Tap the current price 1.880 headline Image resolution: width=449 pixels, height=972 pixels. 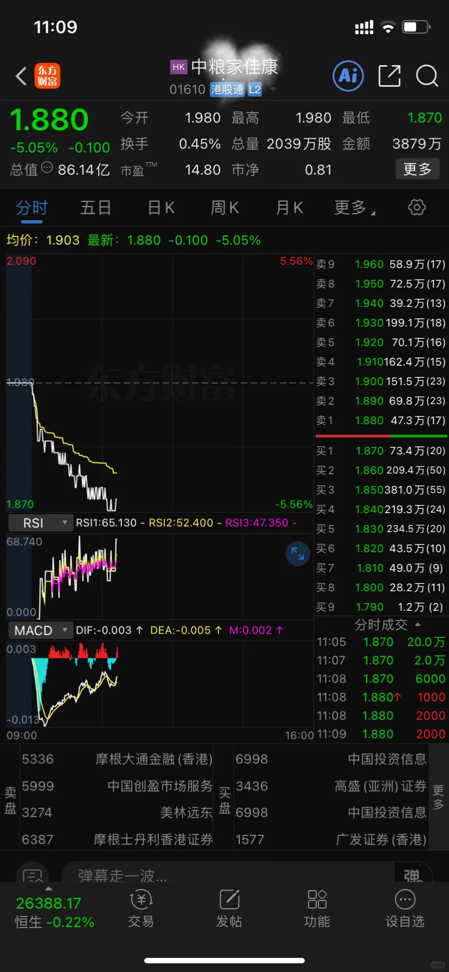tap(49, 120)
